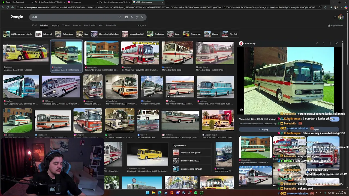This screenshot has width=349, height=196.
Task: Open WhatsApp from the taskbar
Action: (x=201, y=193)
